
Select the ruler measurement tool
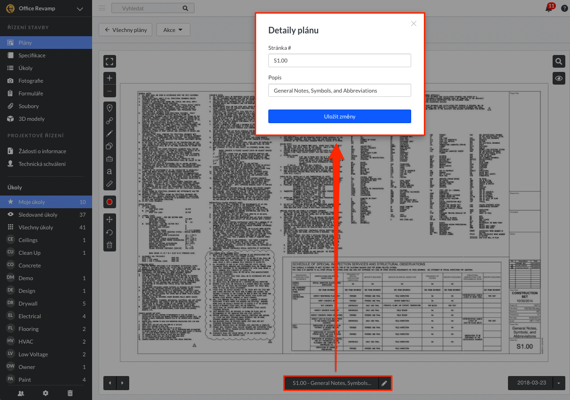109,184
